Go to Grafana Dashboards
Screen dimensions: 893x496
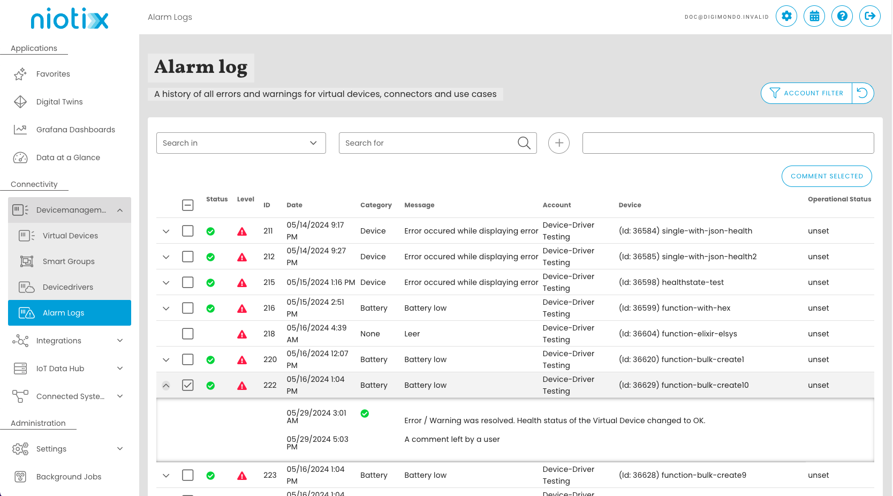click(75, 130)
